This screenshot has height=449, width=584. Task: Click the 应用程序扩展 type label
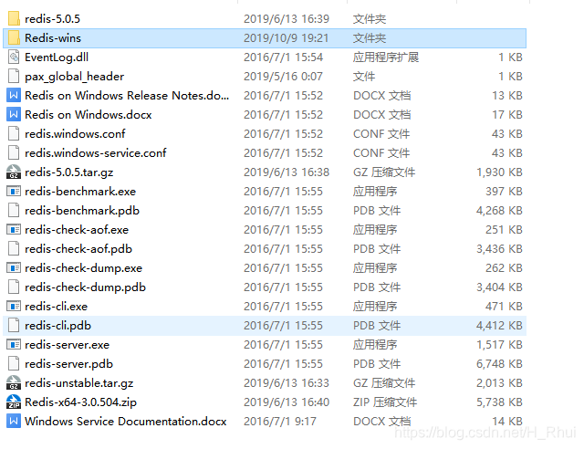[386, 57]
